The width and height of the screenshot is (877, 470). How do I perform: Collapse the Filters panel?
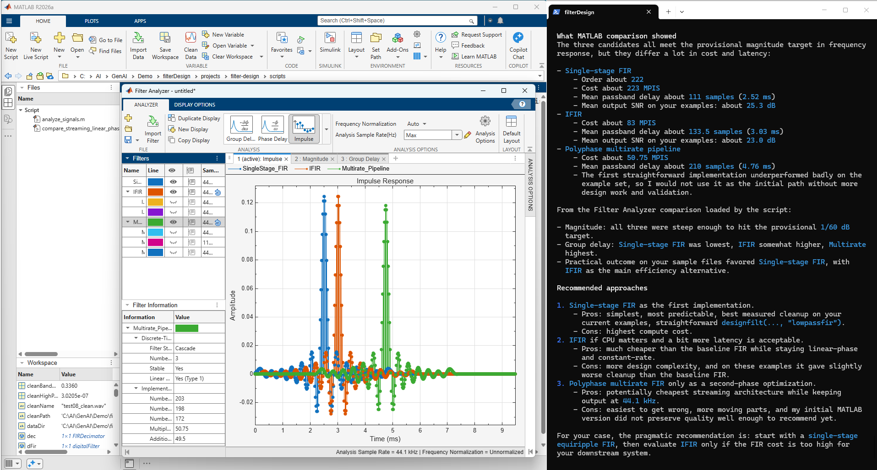coord(127,158)
